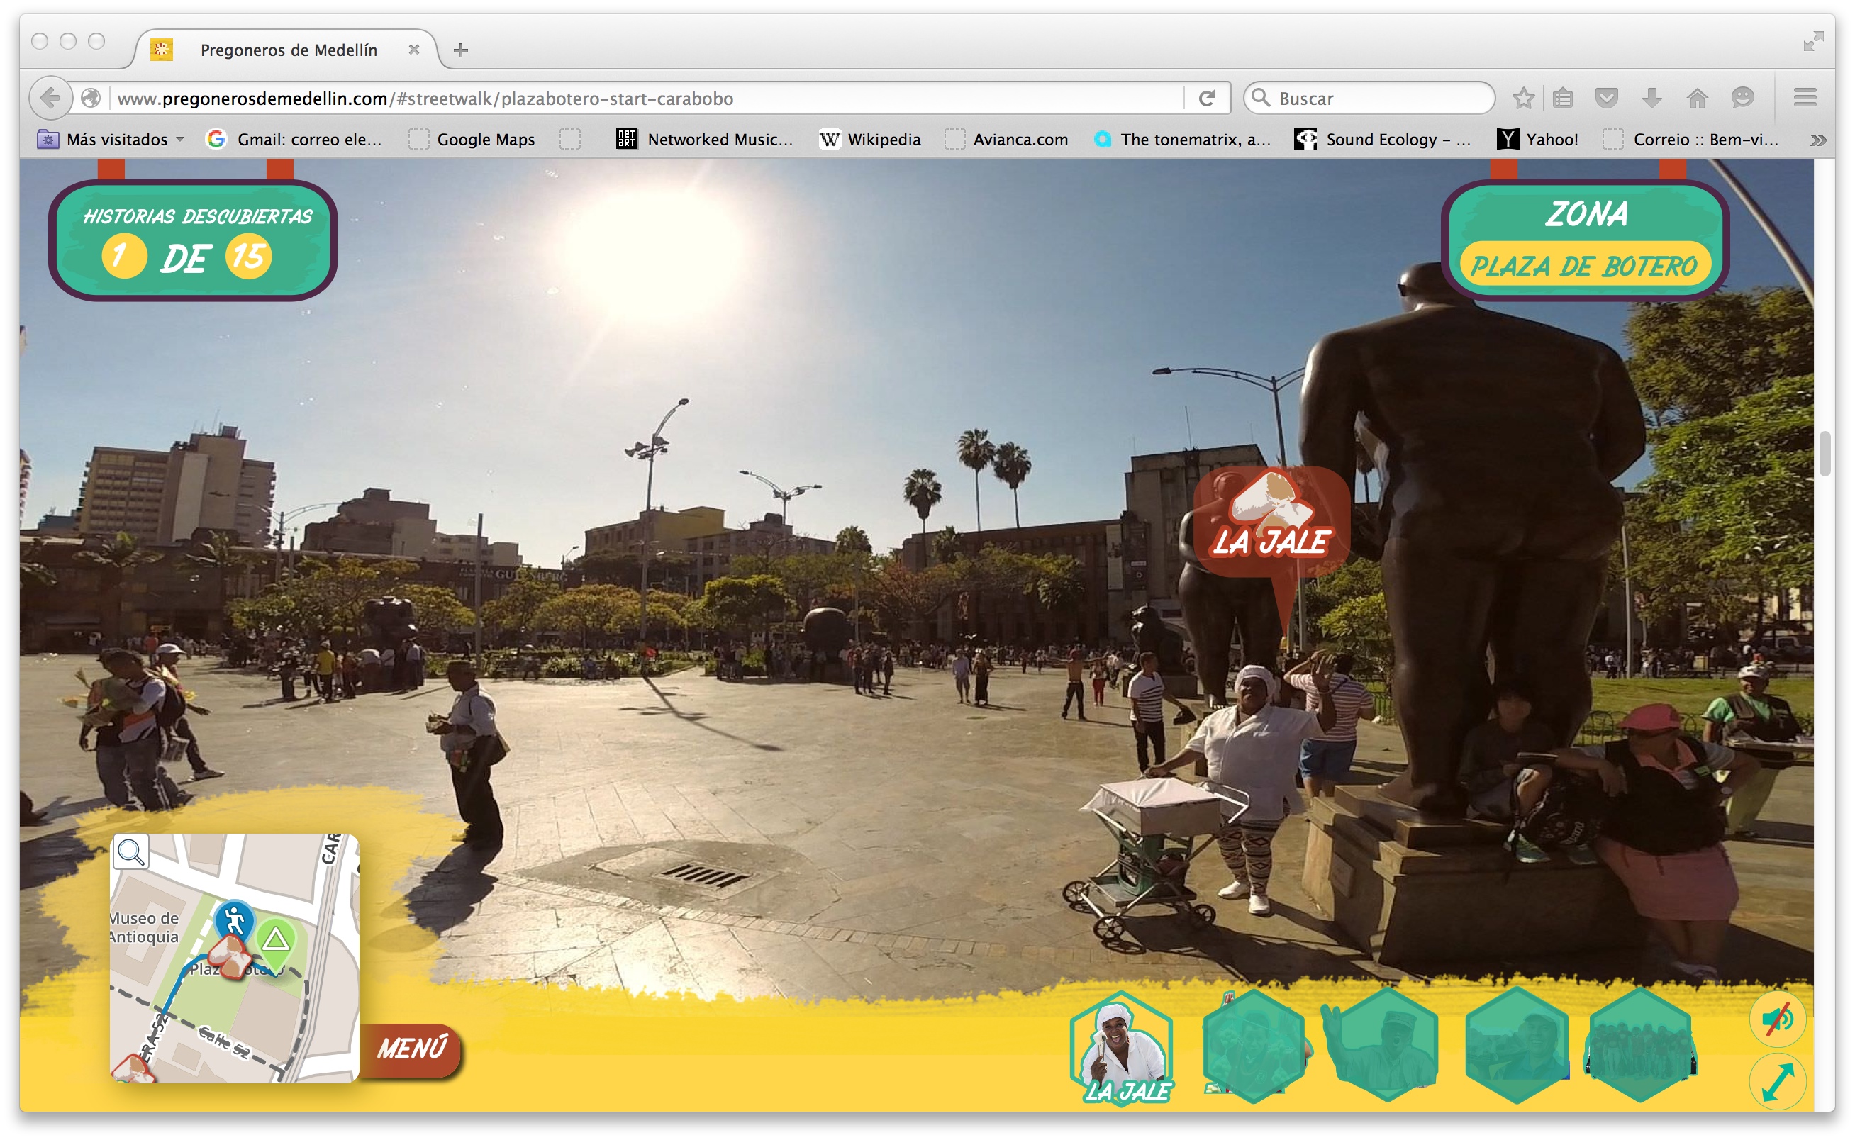Click the page's vertical scrollbar thumb
Viewport: 1855px width, 1140px height.
pos(1825,453)
